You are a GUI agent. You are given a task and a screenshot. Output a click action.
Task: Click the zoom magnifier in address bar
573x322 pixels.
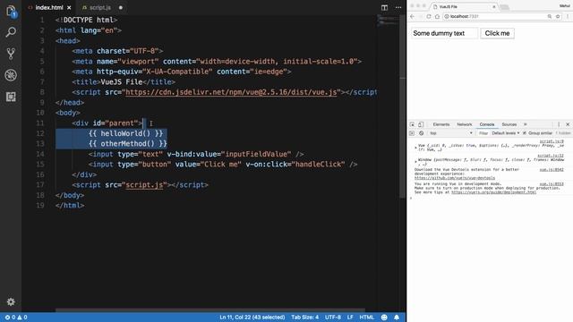click(x=549, y=16)
